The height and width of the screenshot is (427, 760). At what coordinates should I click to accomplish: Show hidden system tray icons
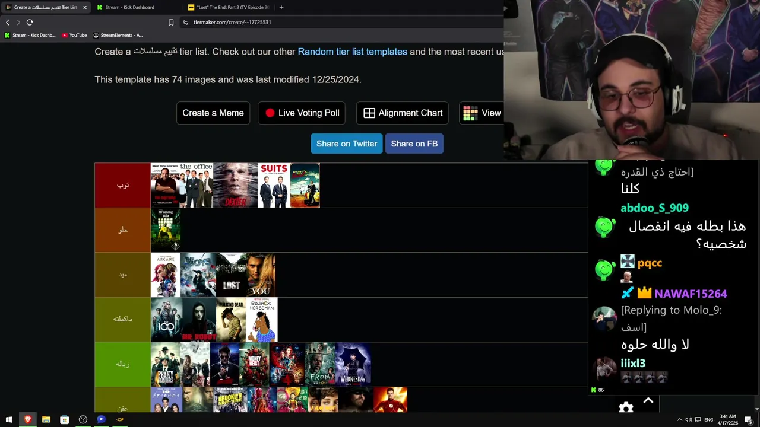[679, 420]
